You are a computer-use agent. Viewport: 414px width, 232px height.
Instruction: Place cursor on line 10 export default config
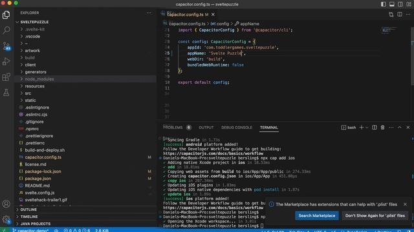[x=204, y=82]
